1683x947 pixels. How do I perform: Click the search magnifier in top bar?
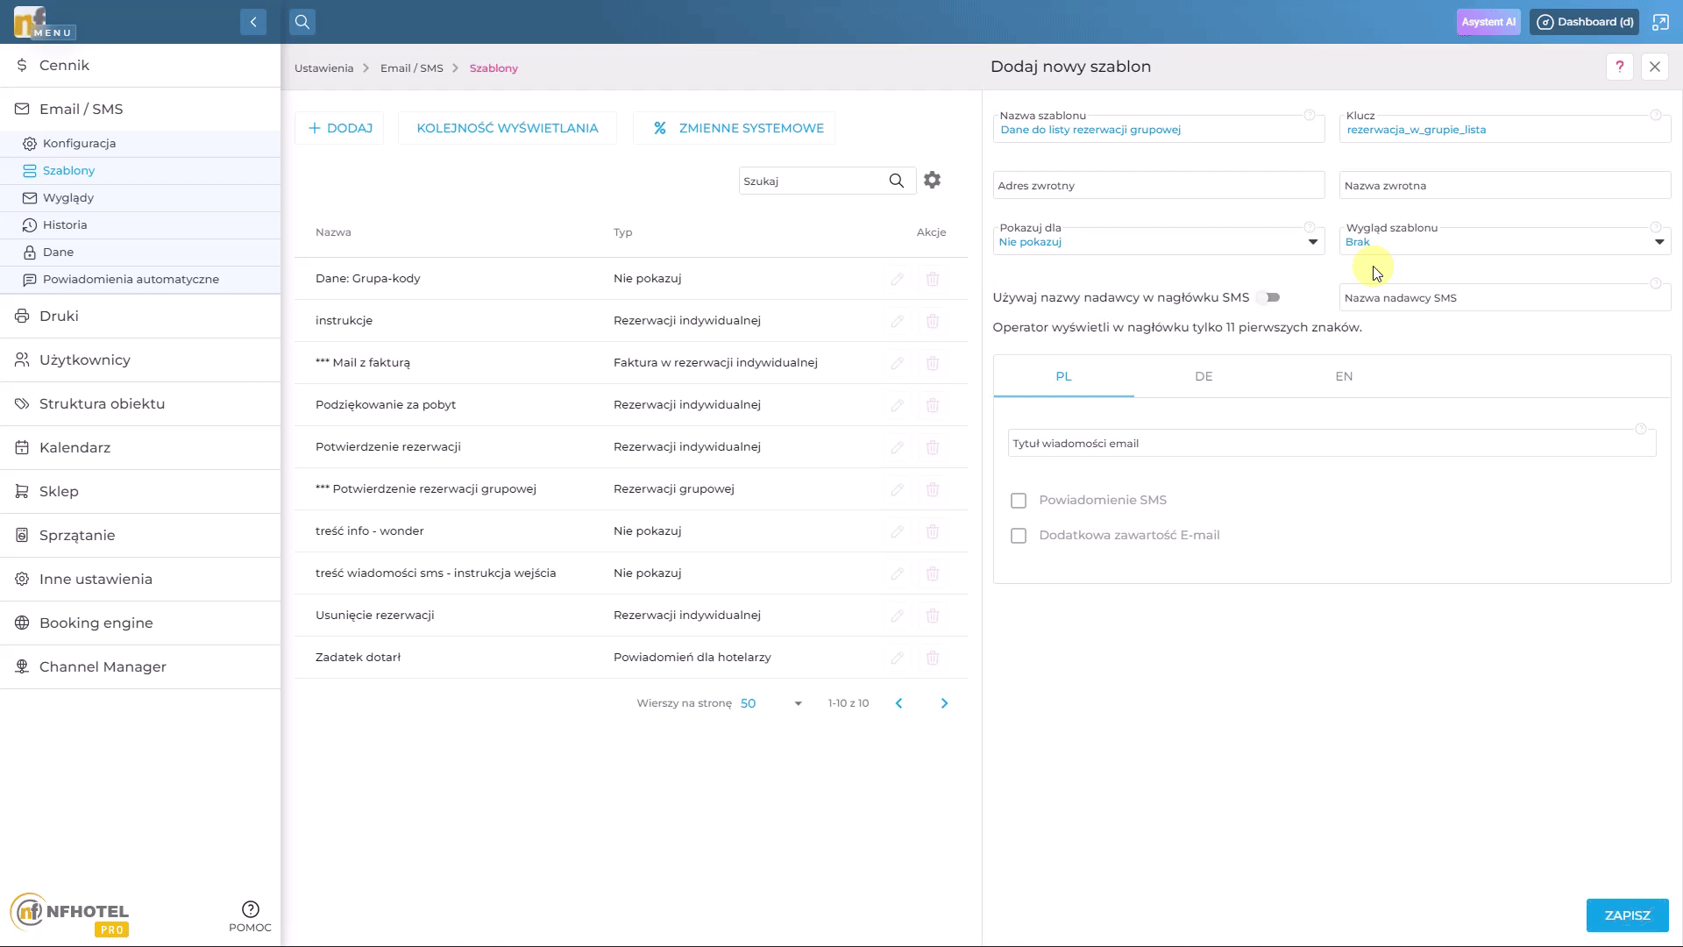[302, 22]
